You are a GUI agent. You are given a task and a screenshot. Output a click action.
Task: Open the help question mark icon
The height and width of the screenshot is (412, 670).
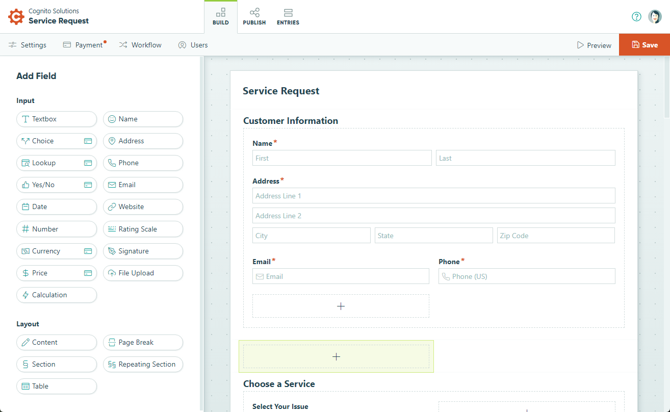(x=636, y=17)
